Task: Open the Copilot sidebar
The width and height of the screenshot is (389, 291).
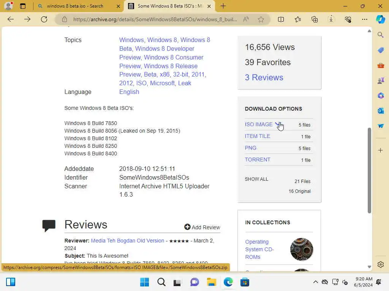Action: (x=381, y=19)
